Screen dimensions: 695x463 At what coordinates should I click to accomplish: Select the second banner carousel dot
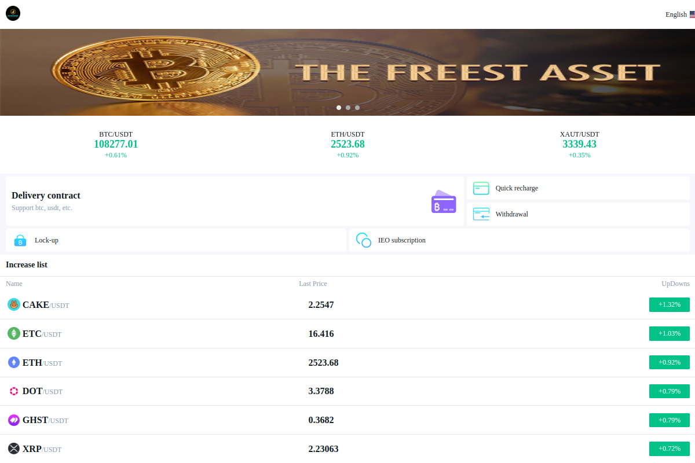[348, 108]
